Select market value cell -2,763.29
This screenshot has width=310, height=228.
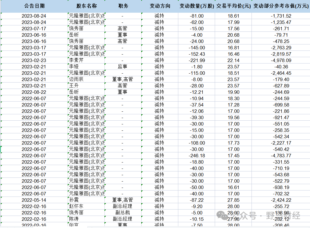pos(281,48)
